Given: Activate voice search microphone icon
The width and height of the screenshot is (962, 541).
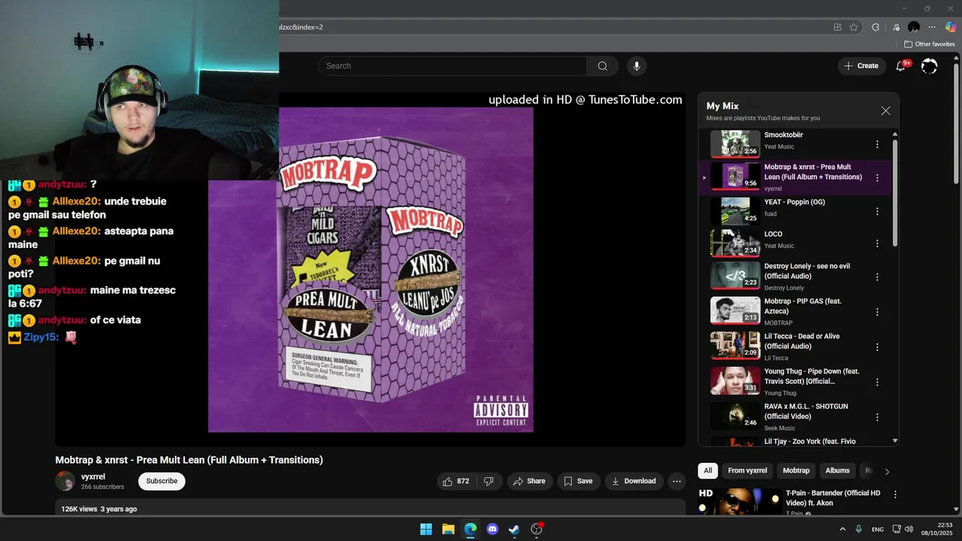Looking at the screenshot, I should point(637,66).
